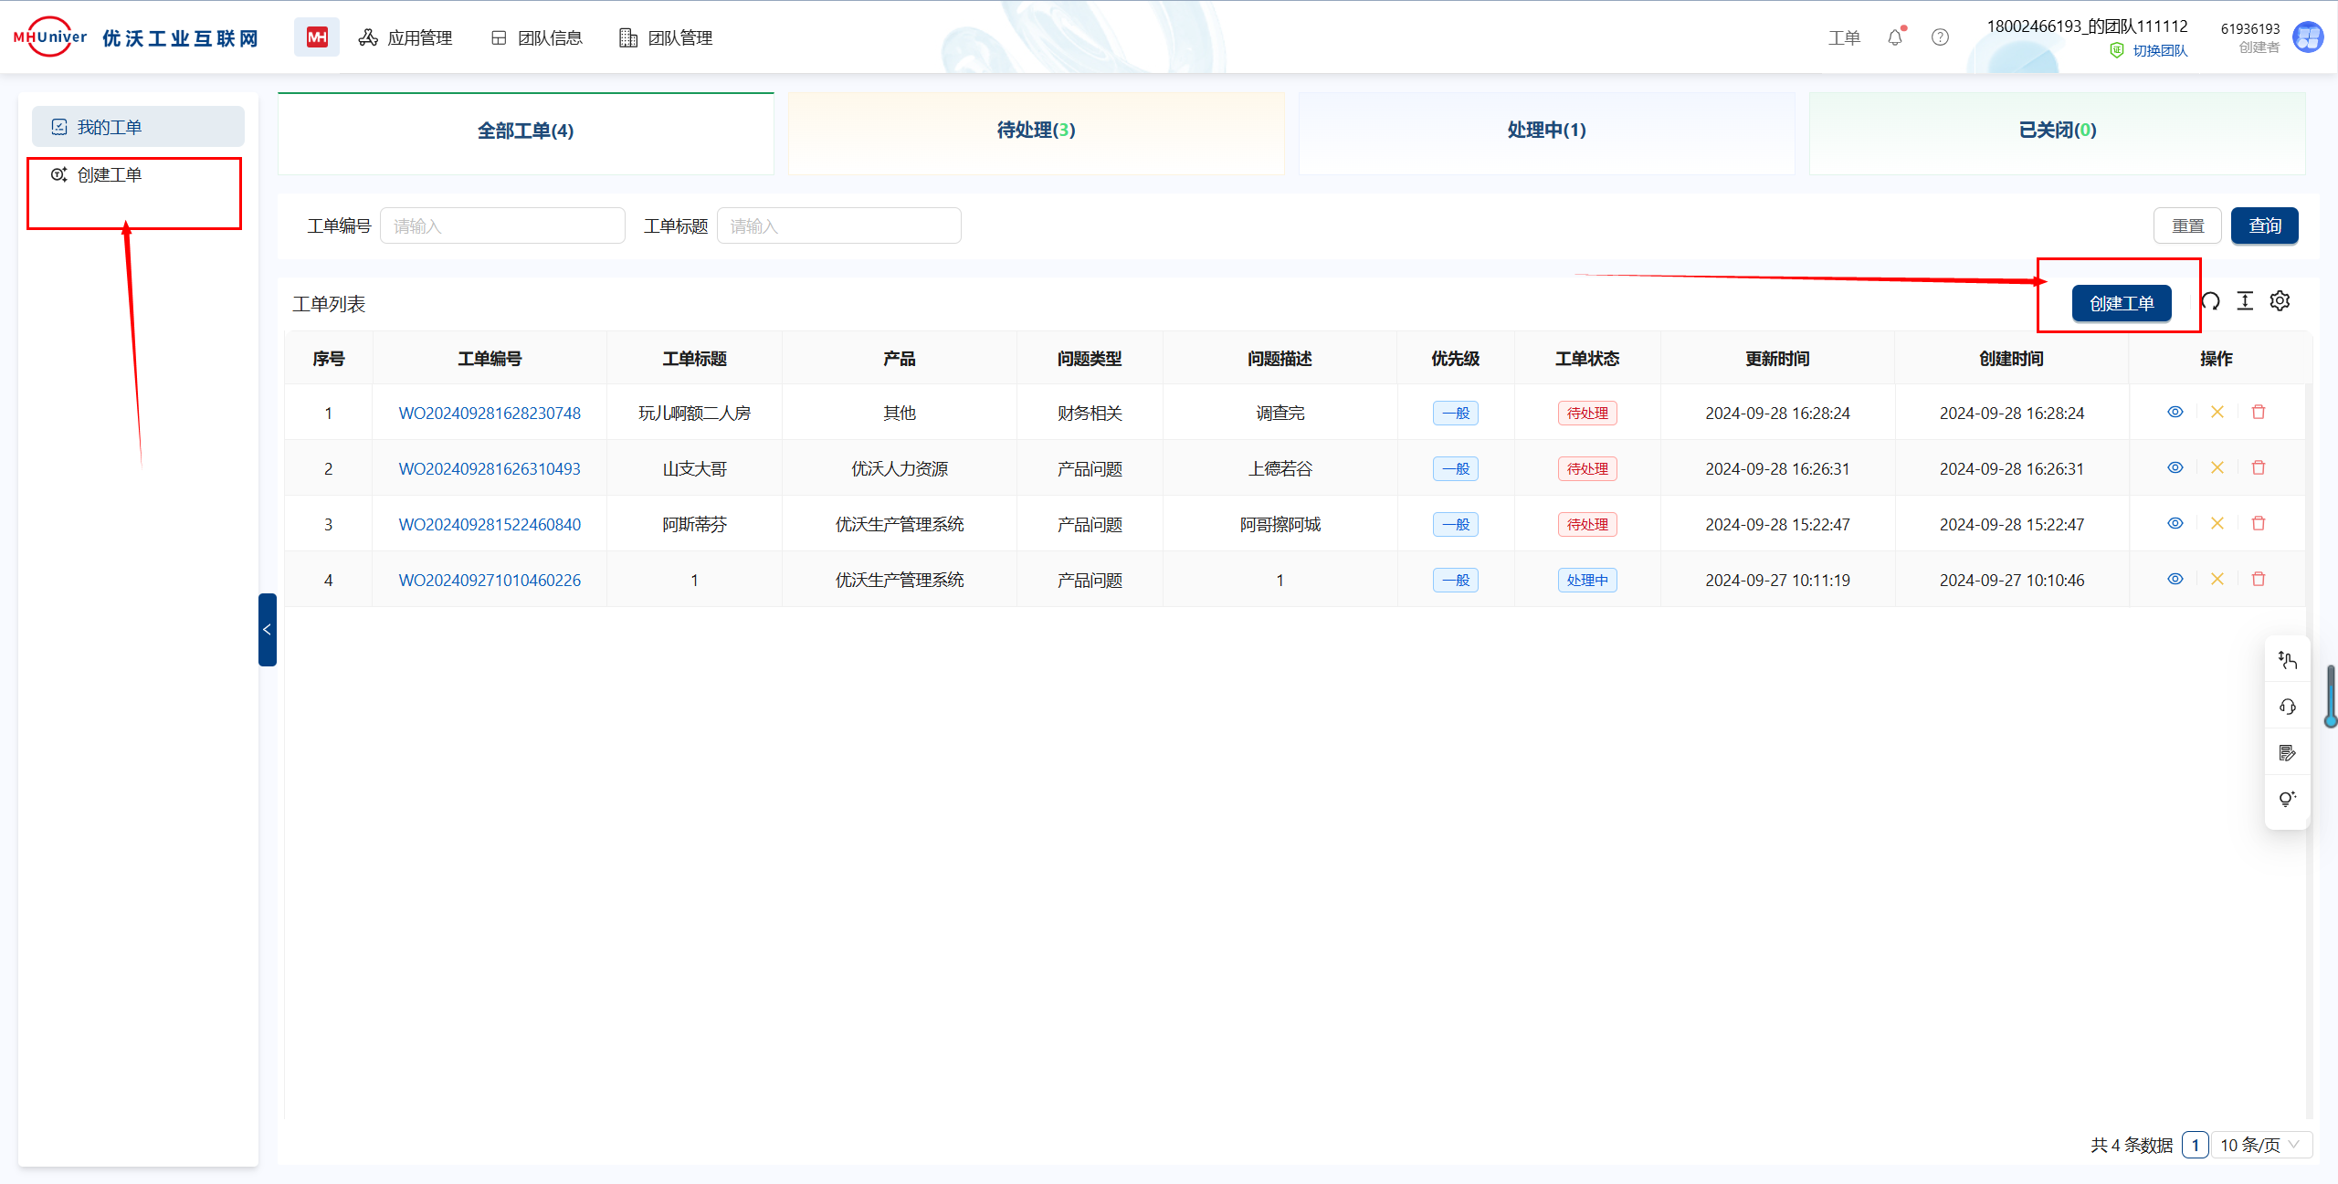Open link WO202409281628230748
Image resolution: width=2338 pixels, height=1184 pixels.
490,414
